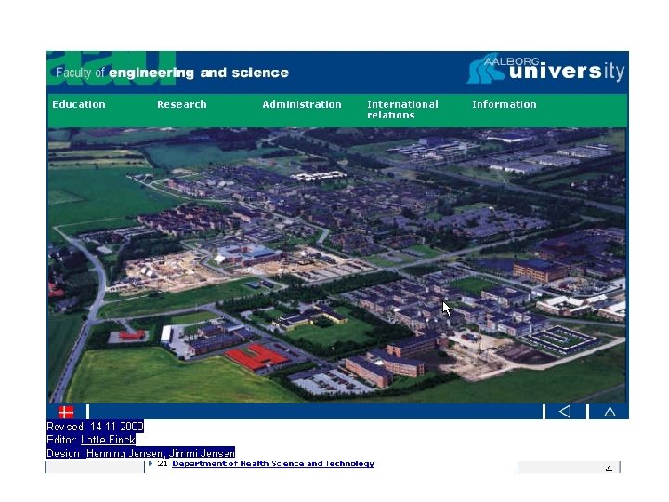Open the Lotte Finck editor link
669x502 pixels.
coord(108,440)
